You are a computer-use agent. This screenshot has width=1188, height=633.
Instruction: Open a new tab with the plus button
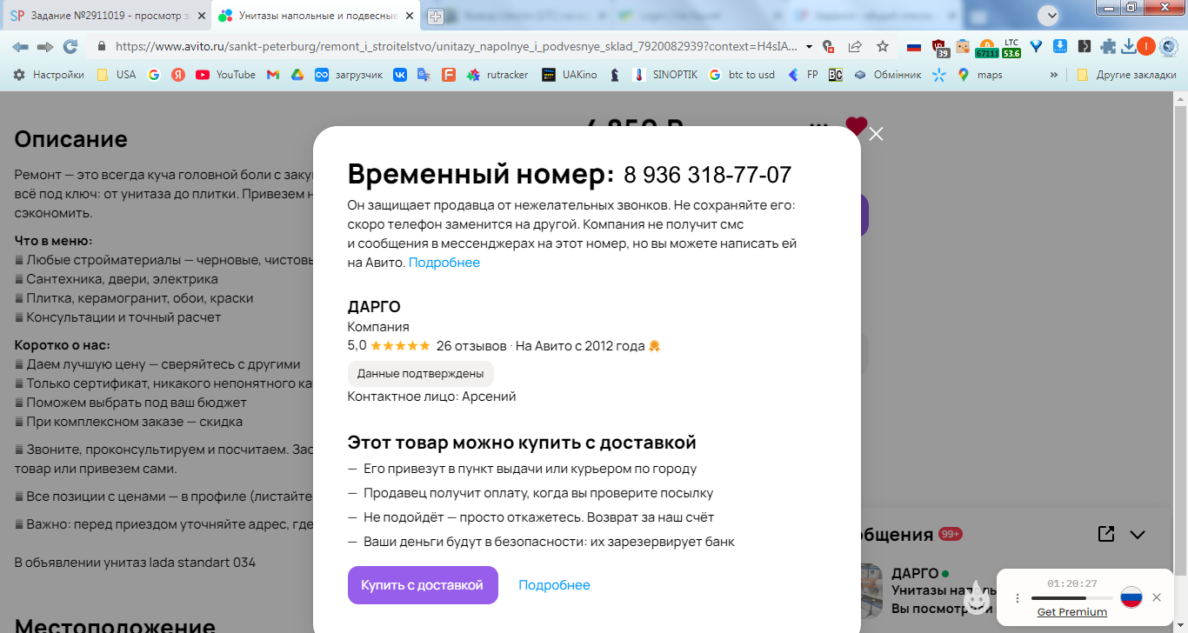(436, 16)
